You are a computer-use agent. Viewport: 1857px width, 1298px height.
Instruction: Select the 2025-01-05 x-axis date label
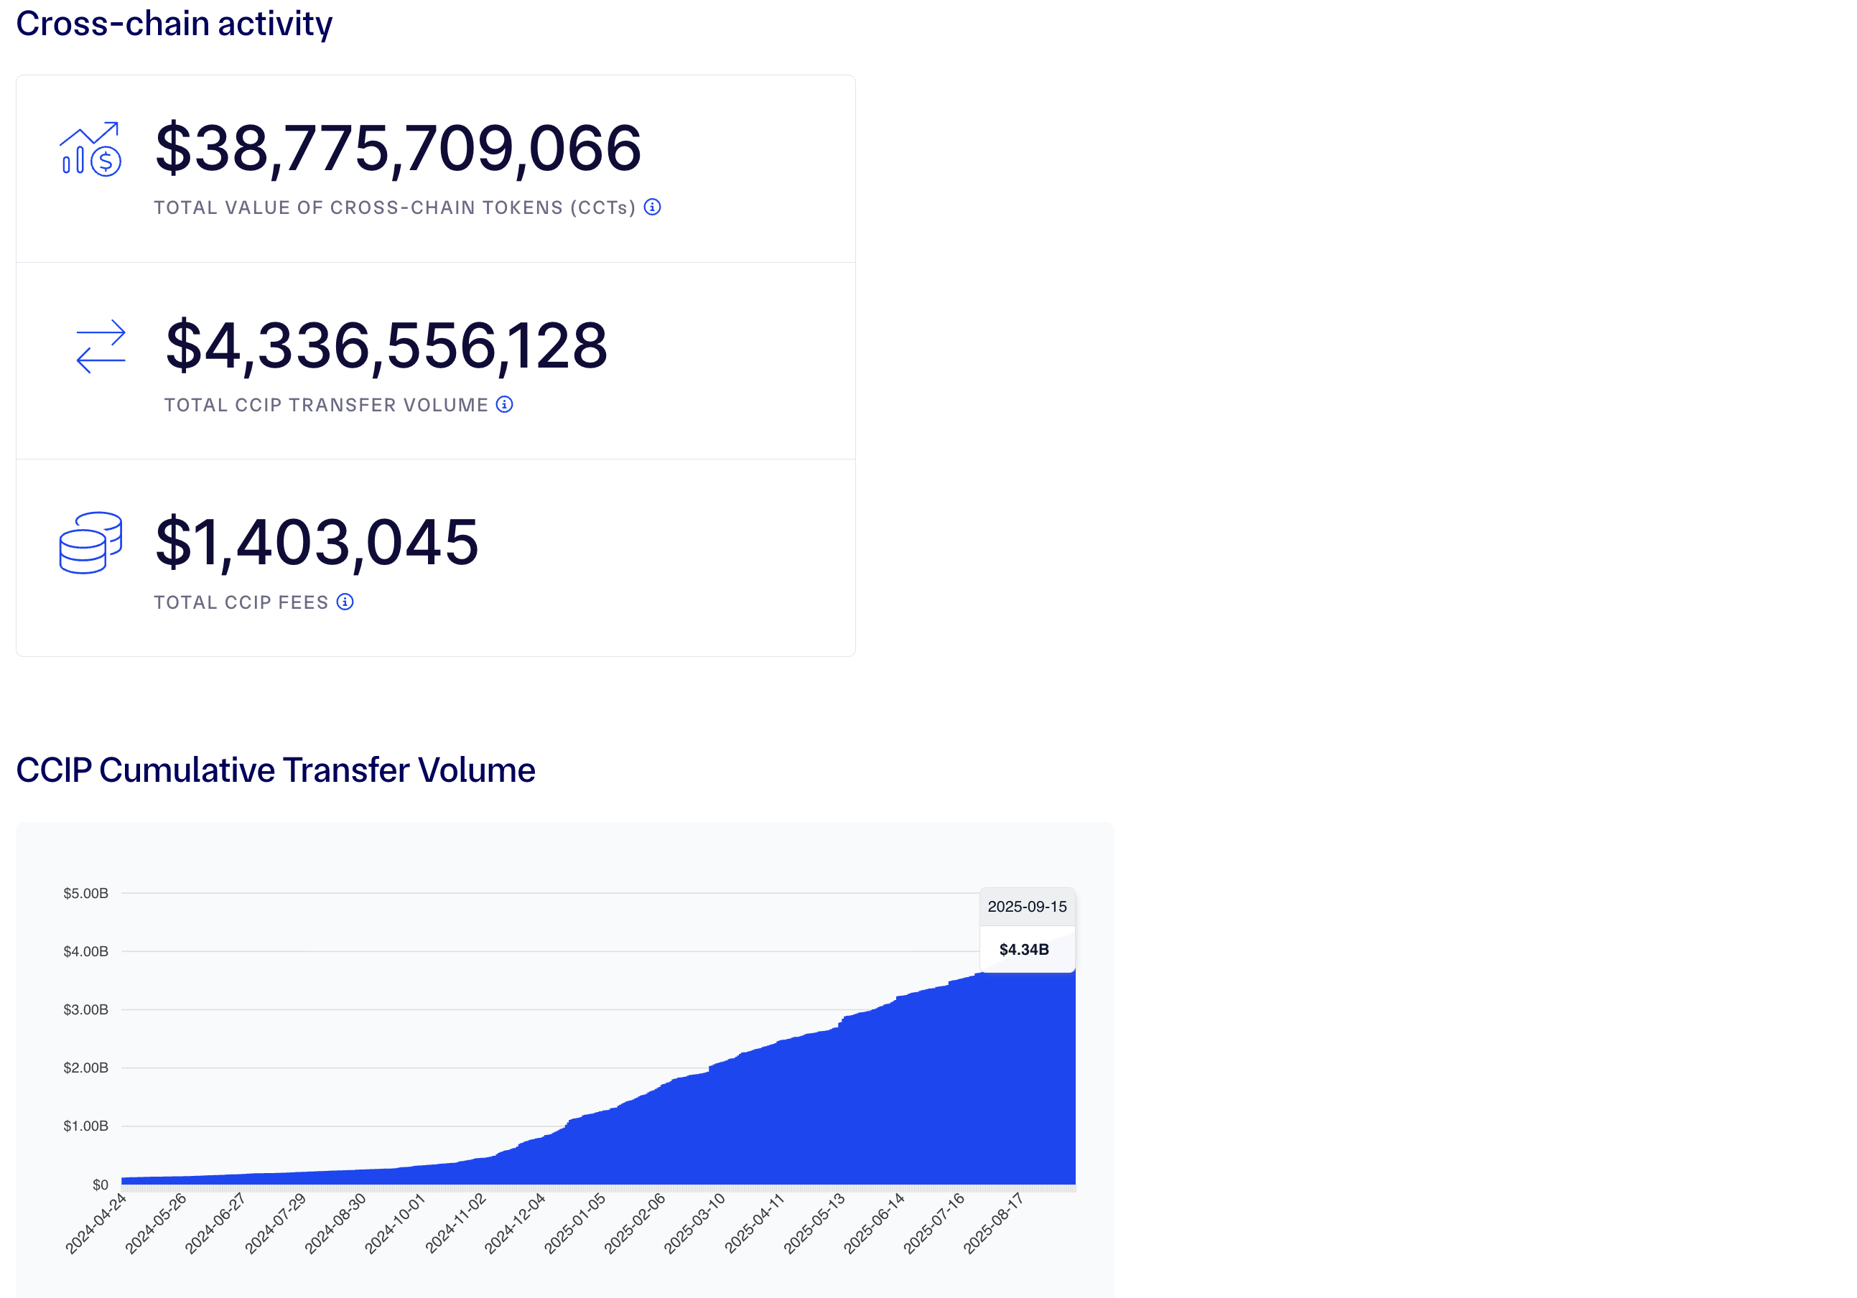click(x=574, y=1223)
